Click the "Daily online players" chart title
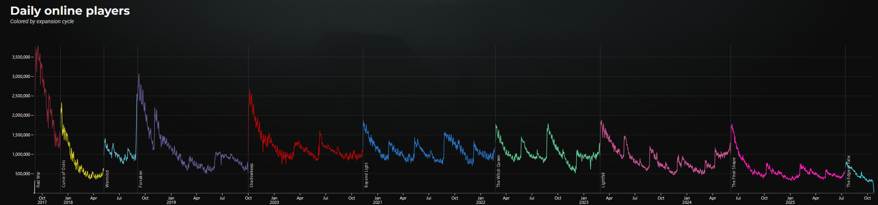Viewport: 878px width, 205px height. [x=70, y=11]
